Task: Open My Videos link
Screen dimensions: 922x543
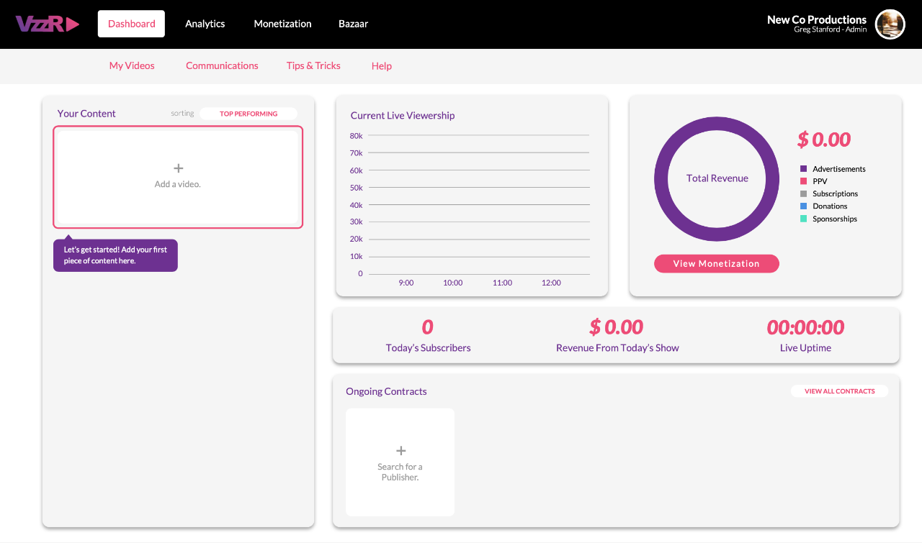Action: (132, 65)
